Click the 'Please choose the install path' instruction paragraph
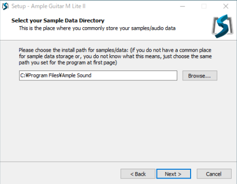The height and width of the screenshot is (184, 237). point(115,56)
